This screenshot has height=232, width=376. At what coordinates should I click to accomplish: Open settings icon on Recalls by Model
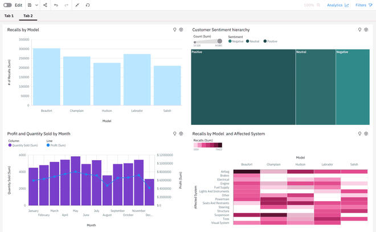click(181, 29)
